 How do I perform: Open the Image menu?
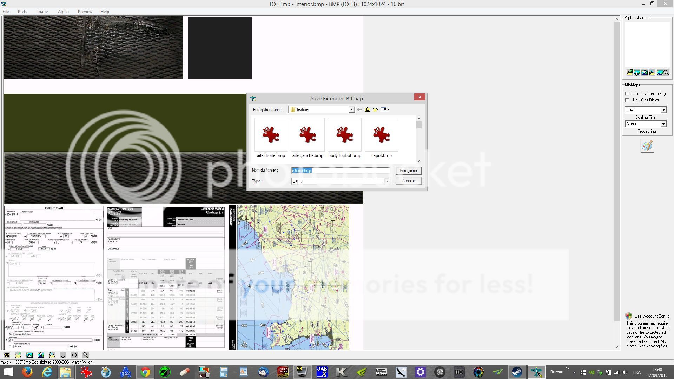pos(42,12)
